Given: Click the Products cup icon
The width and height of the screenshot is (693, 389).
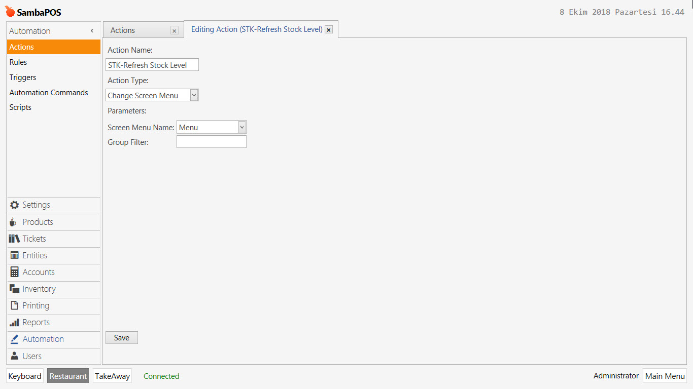Looking at the screenshot, I should pos(14,222).
